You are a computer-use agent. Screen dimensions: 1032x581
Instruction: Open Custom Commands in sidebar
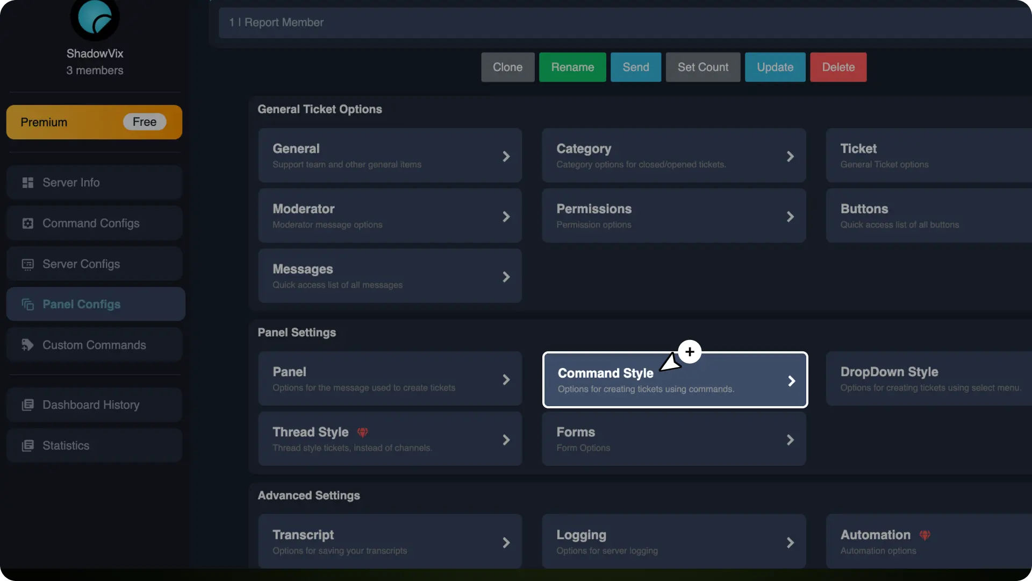click(x=95, y=345)
